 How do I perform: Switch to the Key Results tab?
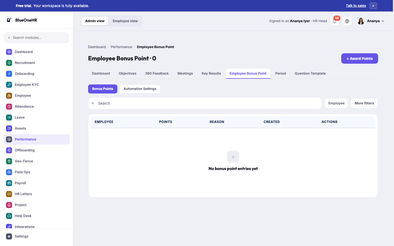211,74
